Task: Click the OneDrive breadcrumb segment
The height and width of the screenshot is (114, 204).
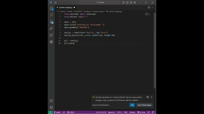Action: pos(78,11)
